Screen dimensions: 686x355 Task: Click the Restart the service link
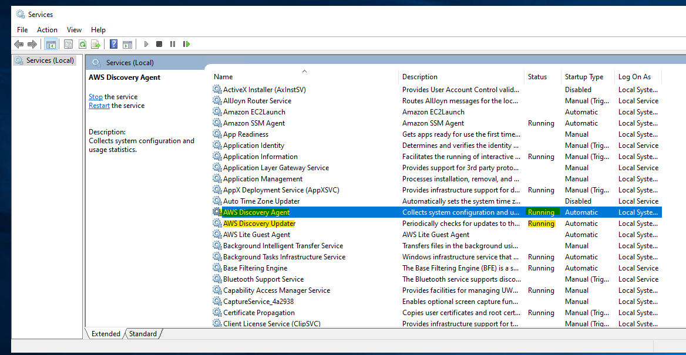[x=99, y=106]
